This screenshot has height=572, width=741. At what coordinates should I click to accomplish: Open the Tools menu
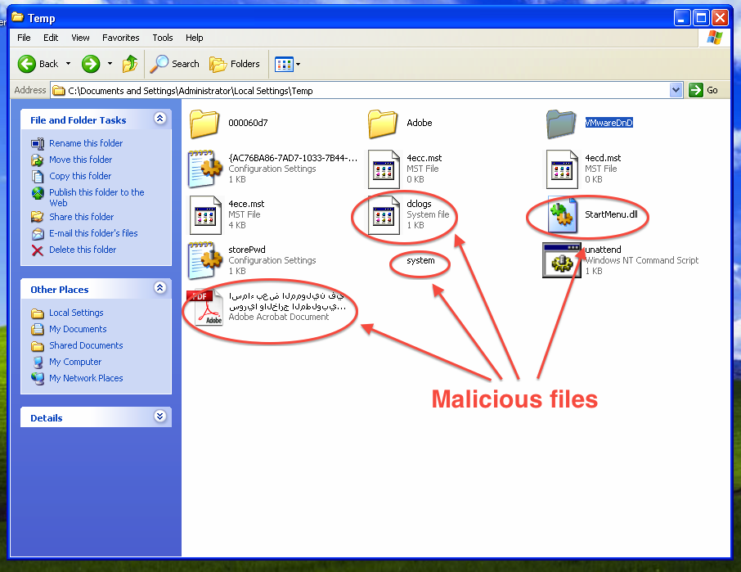coord(163,38)
